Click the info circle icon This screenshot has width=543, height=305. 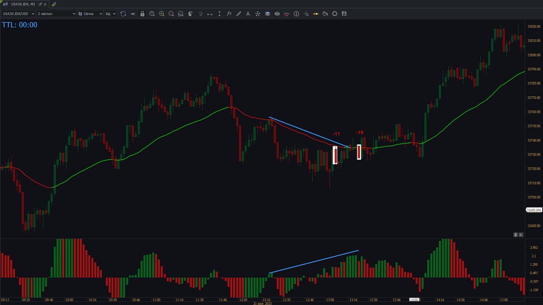pos(296,14)
